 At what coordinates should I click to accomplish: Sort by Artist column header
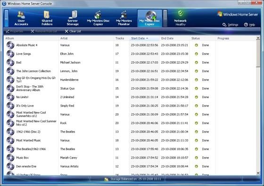(x=86, y=38)
